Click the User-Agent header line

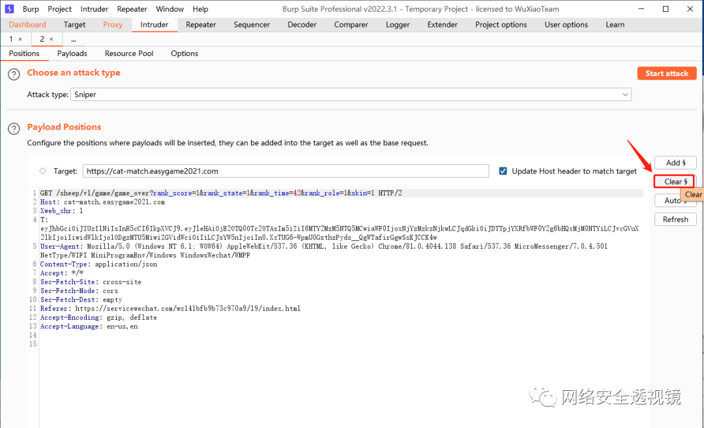(323, 251)
